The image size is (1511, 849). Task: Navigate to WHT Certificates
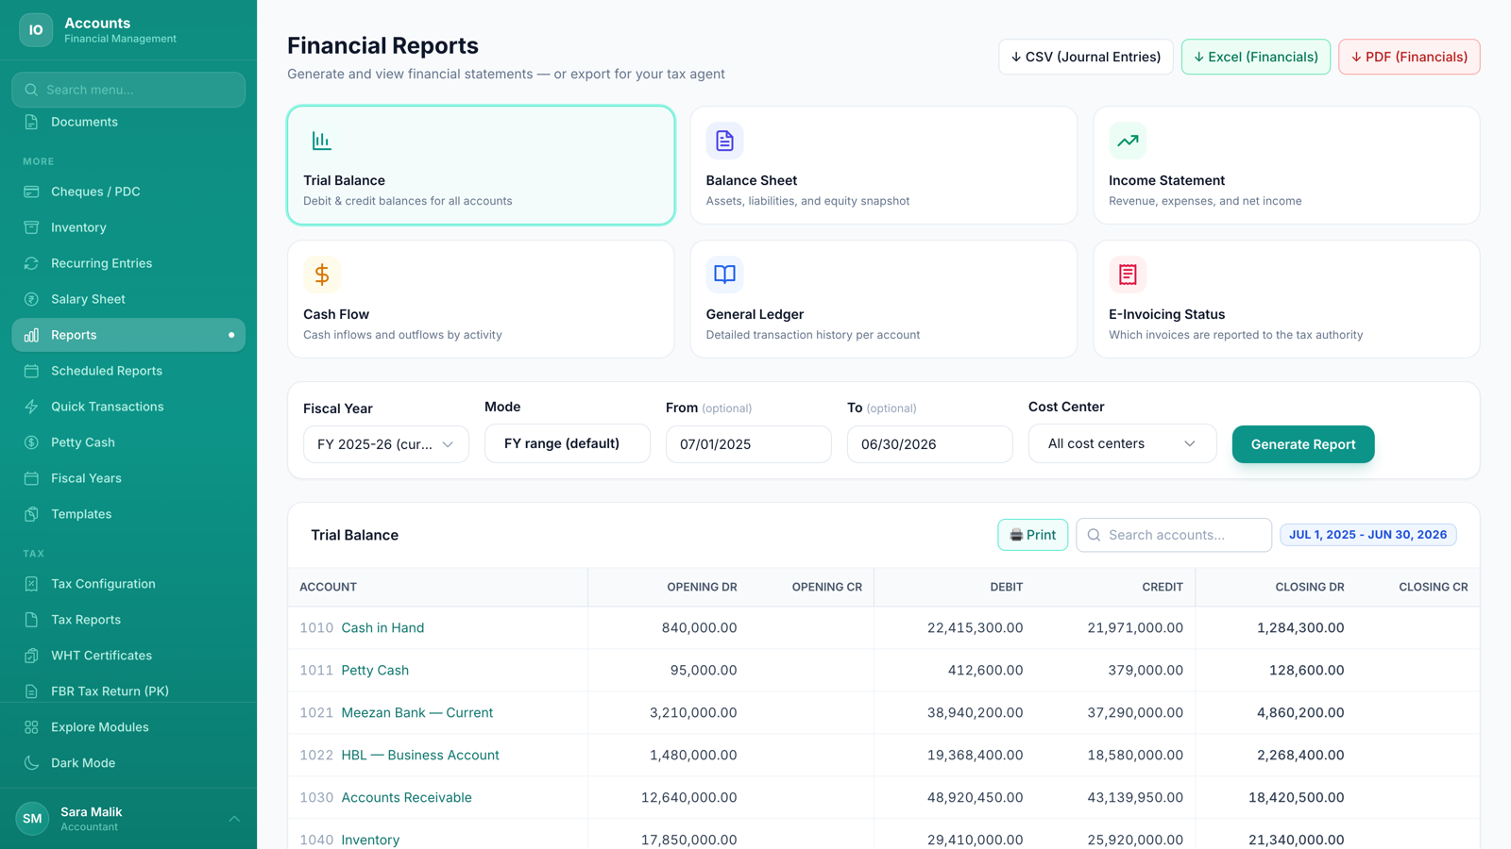128,656
